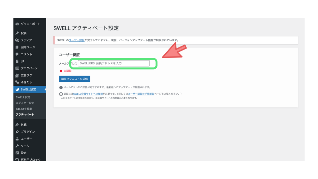Screen dimensions: 318x179
Task: Click the pushpin icon beside 投稿
Action: pyautogui.click(x=17, y=33)
